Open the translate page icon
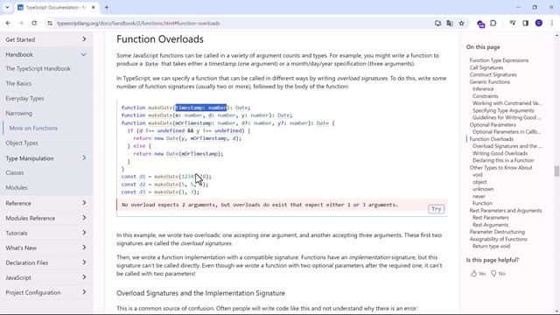This screenshot has height=315, width=560. tap(450, 24)
